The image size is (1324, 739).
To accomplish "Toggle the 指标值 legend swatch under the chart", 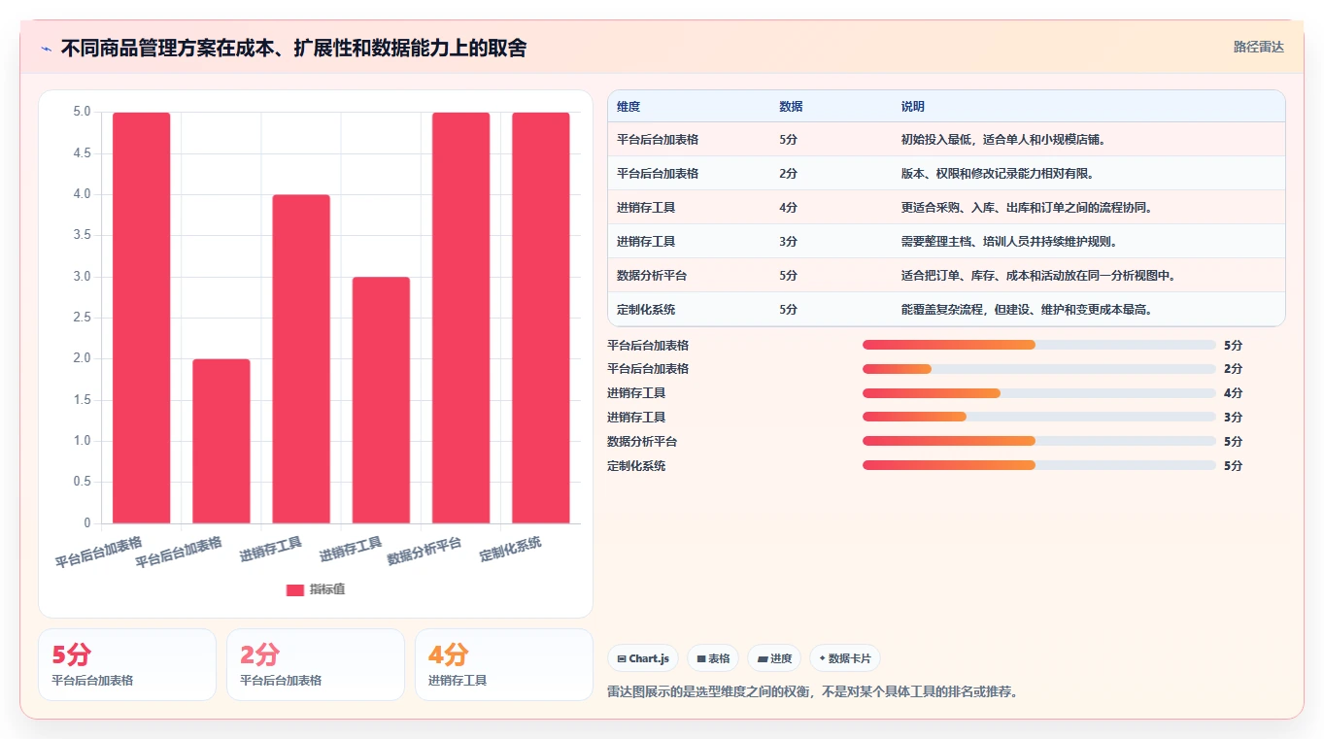I will click(295, 590).
